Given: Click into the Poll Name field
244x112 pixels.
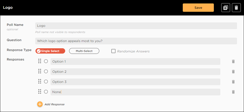Looking at the screenshot, I should [x=136, y=26].
